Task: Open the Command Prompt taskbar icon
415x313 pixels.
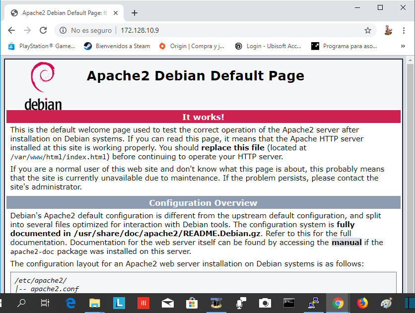Action: pyautogui.click(x=289, y=303)
